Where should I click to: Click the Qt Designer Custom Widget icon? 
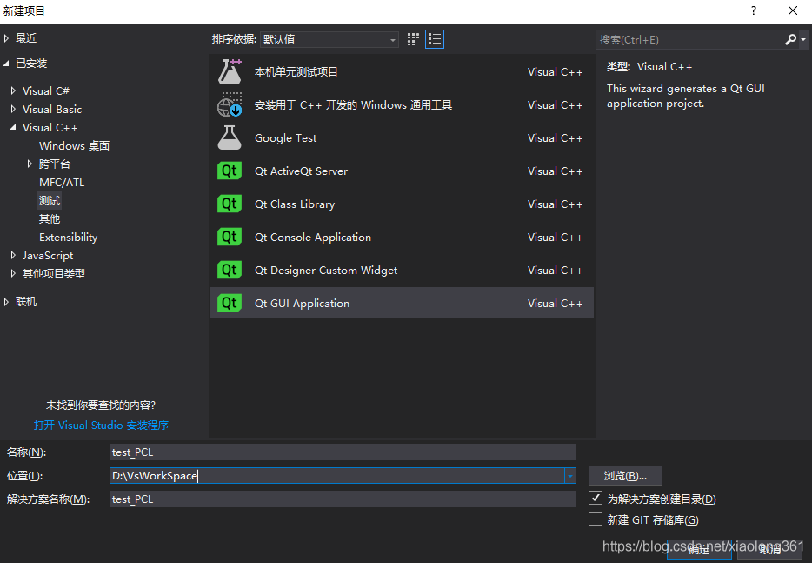230,270
